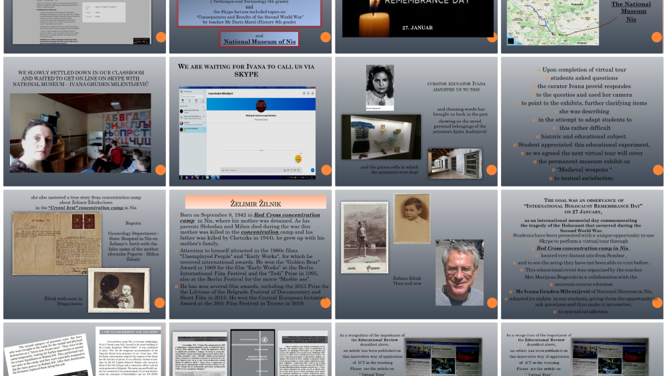
Task: Click 'Red Cross concentration camp in Nis' in goal slide
Action: point(582,249)
